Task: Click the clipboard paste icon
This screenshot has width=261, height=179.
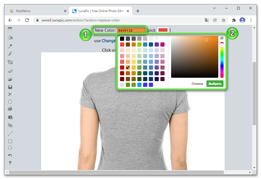Action: coord(10,117)
